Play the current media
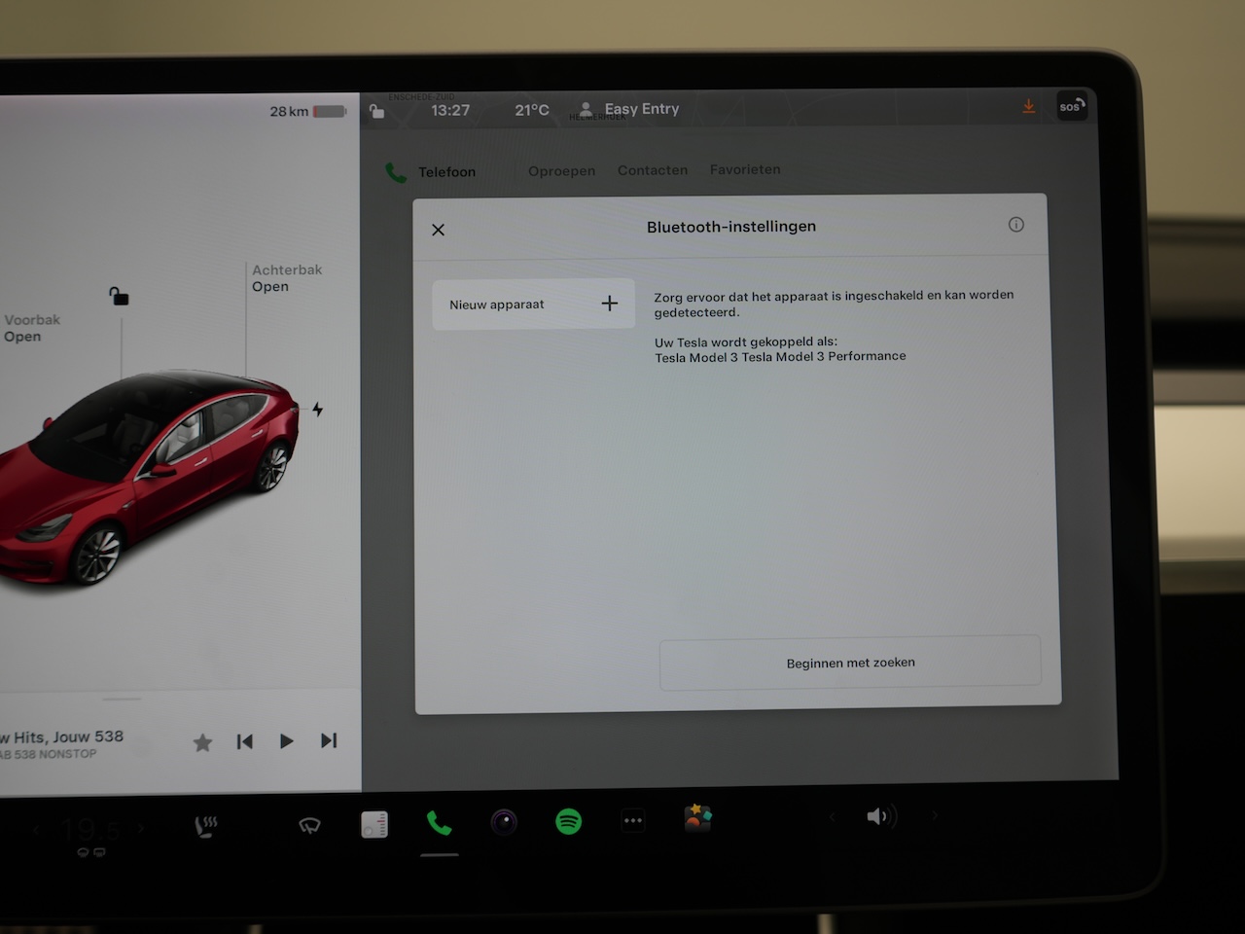1245x934 pixels. point(286,741)
